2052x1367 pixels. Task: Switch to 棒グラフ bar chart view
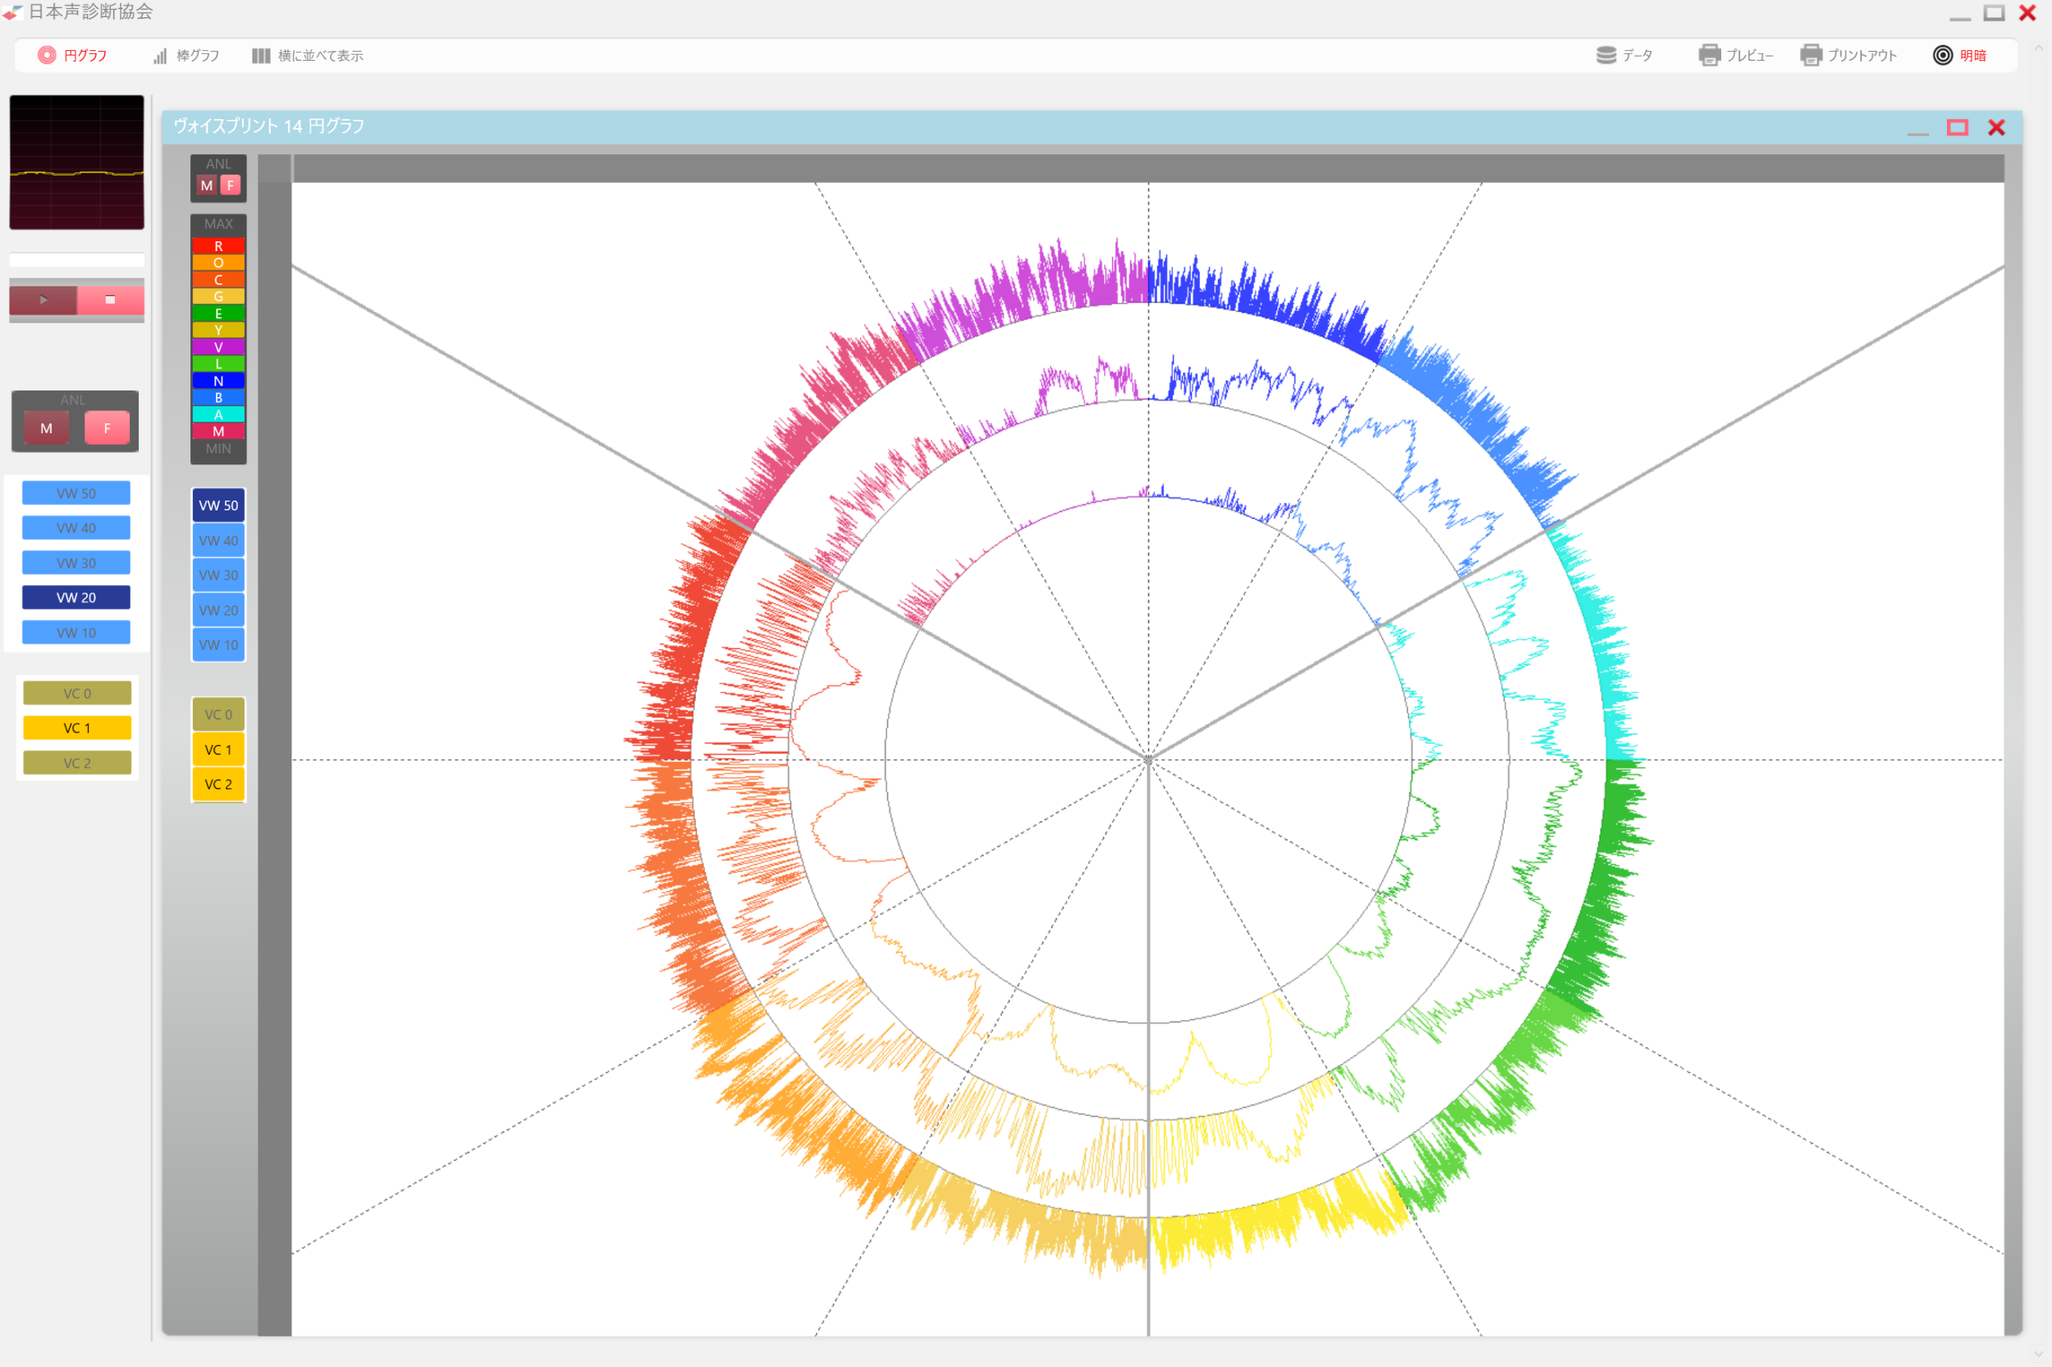pyautogui.click(x=160, y=56)
